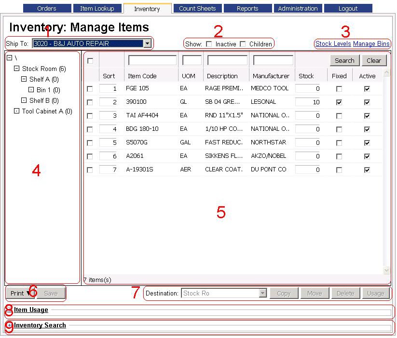Open the Reports tab
The image size is (397, 338).
click(247, 8)
